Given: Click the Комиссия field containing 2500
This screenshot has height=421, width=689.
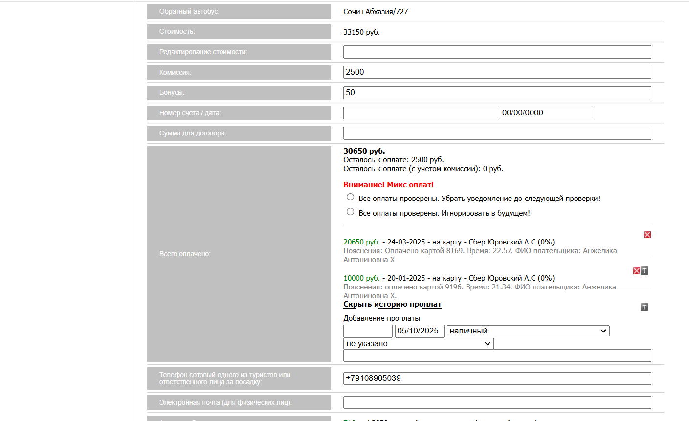Looking at the screenshot, I should click(x=497, y=72).
